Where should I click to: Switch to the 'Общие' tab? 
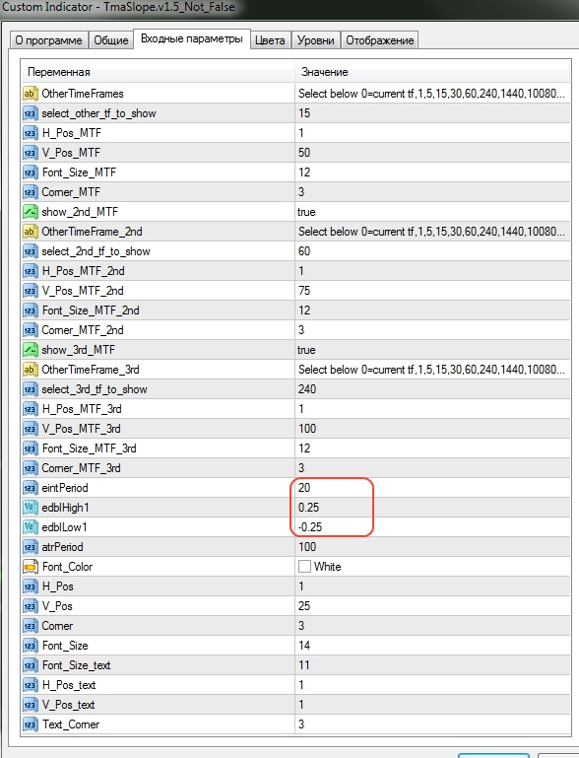(111, 40)
